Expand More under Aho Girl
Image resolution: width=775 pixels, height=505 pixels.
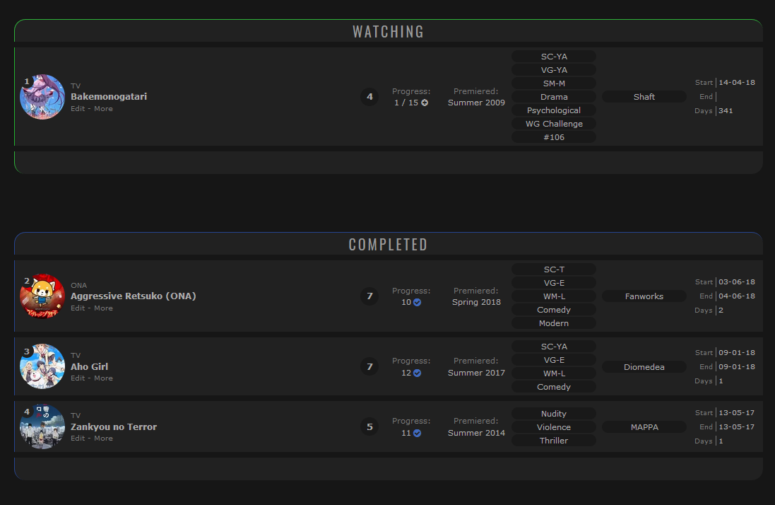point(103,378)
